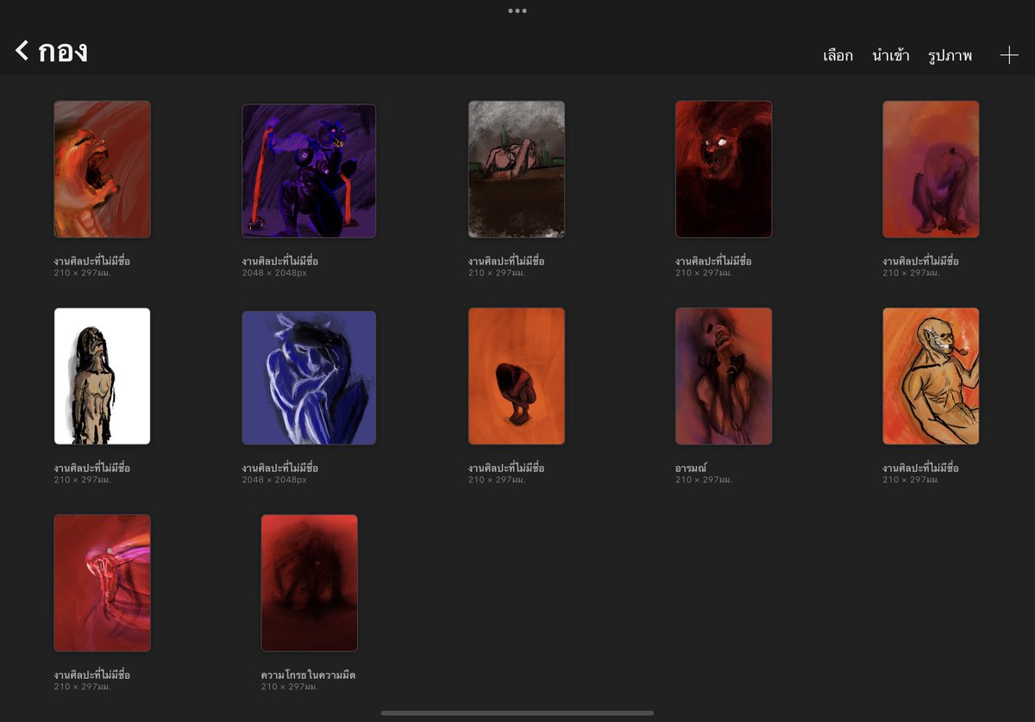Open the purple creature with red tentacles artwork
The height and width of the screenshot is (722, 1035).
(x=309, y=171)
